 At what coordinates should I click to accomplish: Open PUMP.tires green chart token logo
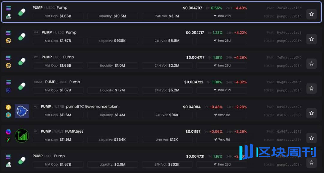point(22,136)
